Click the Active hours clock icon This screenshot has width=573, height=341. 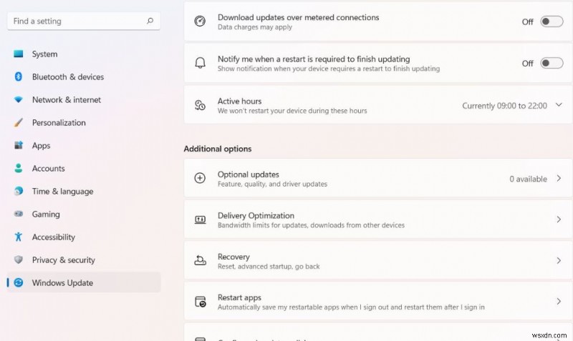(200, 105)
